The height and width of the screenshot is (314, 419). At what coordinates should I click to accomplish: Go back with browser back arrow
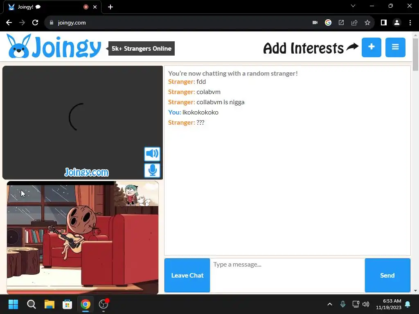(x=9, y=23)
